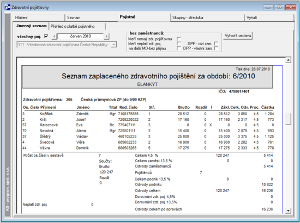Image resolution: width=300 pixels, height=223 pixels.
Task: Check na další MD-bez příjmu
Action: point(179,48)
